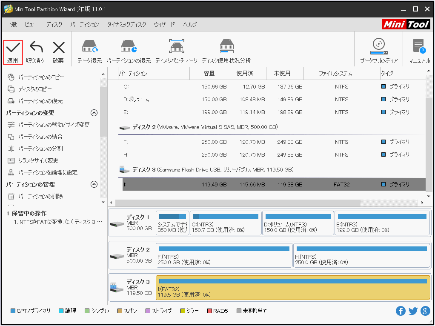Discard all changes via the 破棄 icon
The image size is (435, 326).
tap(58, 49)
